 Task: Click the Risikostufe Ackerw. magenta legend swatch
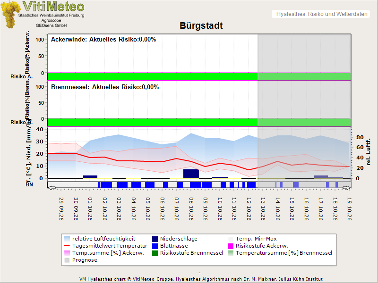231,246
